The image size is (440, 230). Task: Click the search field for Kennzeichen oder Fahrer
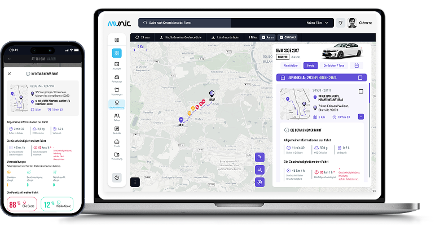coord(186,23)
